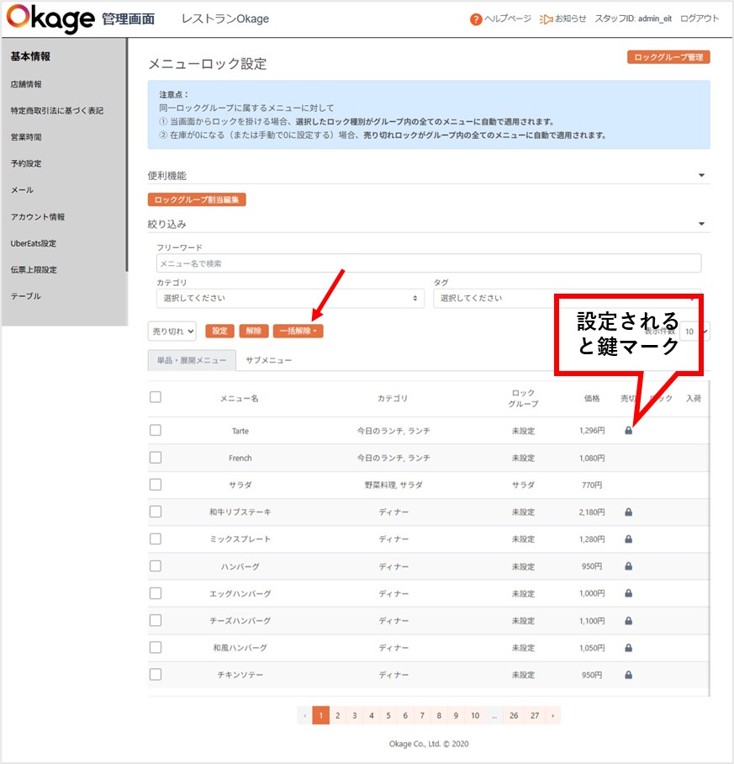The height and width of the screenshot is (764, 734).
Task: Open 店舗情報 in the sidebar
Action: pyautogui.click(x=26, y=84)
